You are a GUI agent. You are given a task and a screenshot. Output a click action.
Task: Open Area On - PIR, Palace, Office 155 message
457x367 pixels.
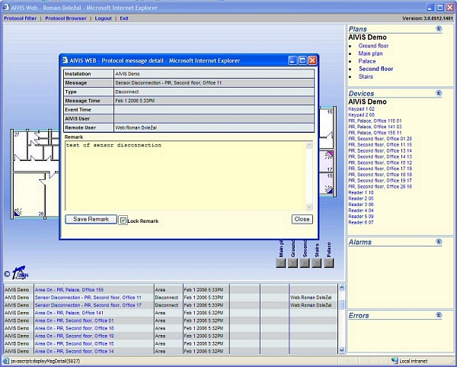click(69, 290)
